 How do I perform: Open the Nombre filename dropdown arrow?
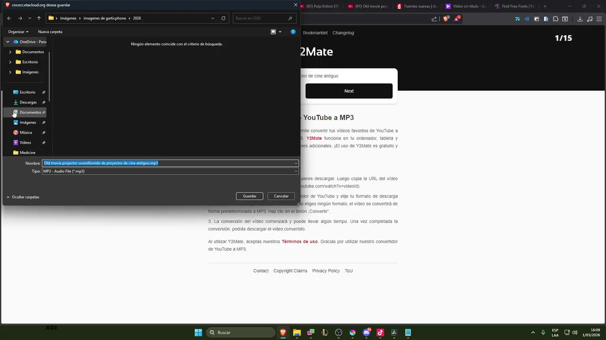[x=296, y=163]
